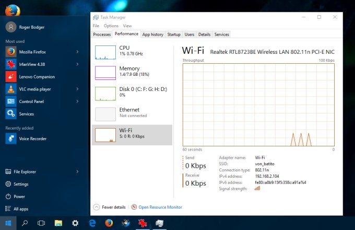This screenshot has width=355, height=230.
Task: Select the Performance tab
Action: click(x=126, y=34)
